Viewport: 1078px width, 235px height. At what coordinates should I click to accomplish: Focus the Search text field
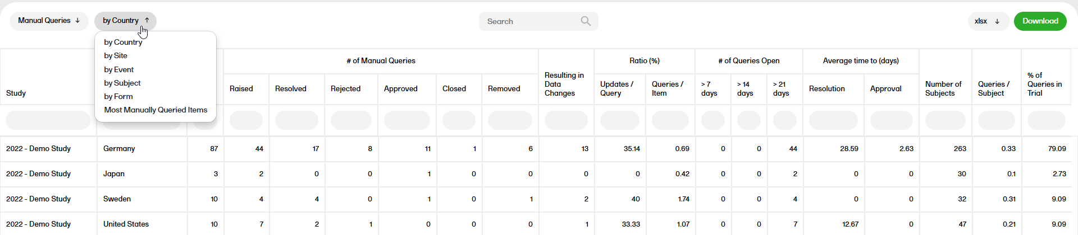pyautogui.click(x=531, y=21)
